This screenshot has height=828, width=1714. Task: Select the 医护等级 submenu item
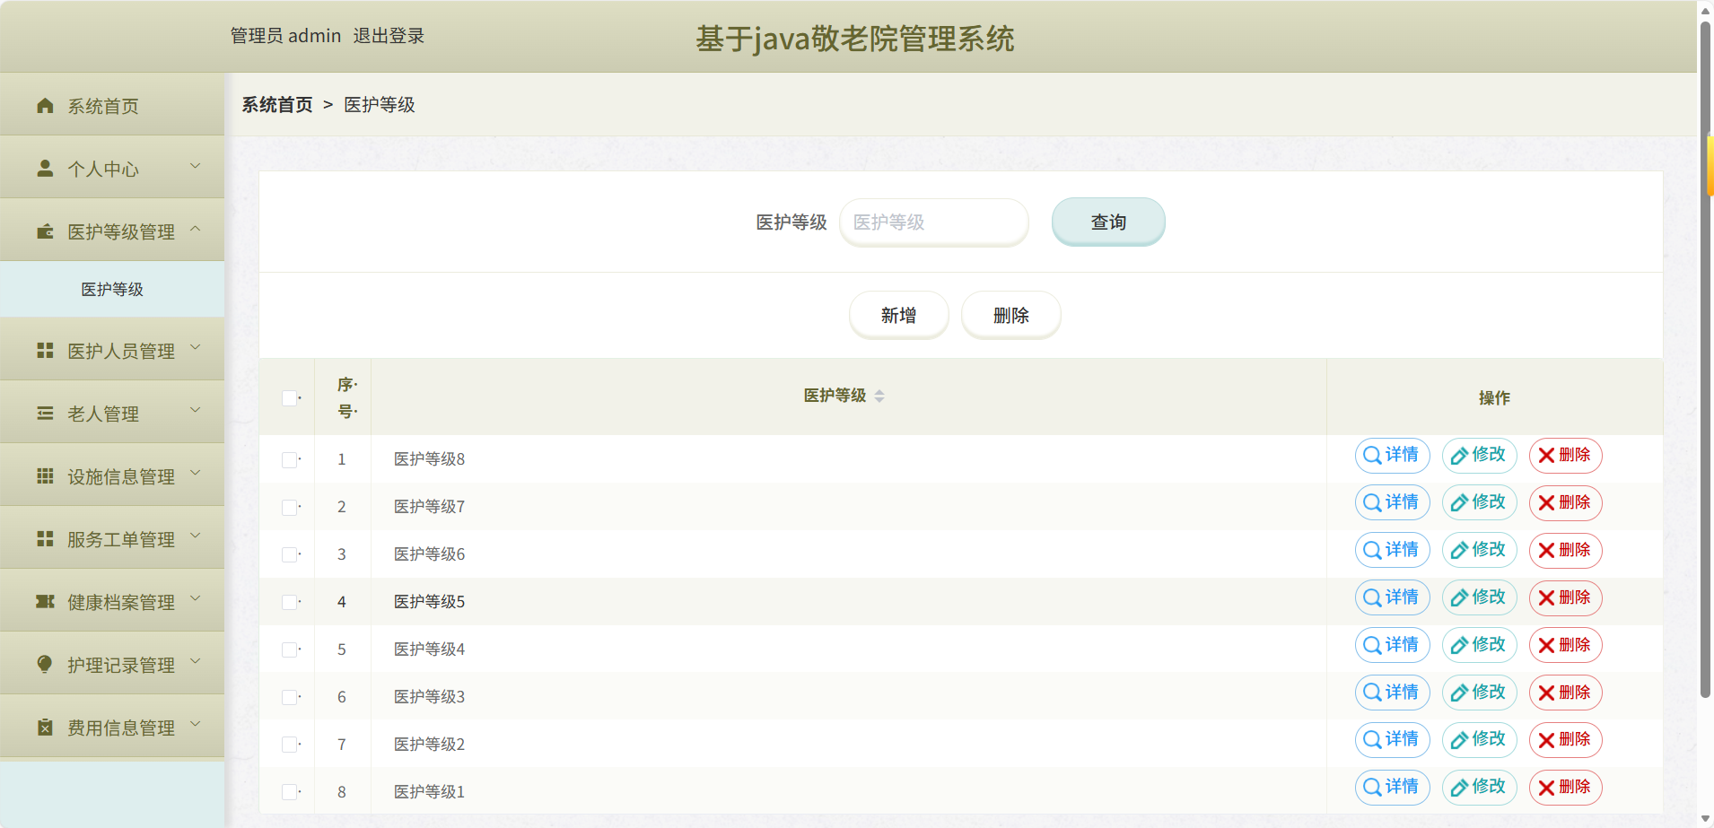click(112, 289)
